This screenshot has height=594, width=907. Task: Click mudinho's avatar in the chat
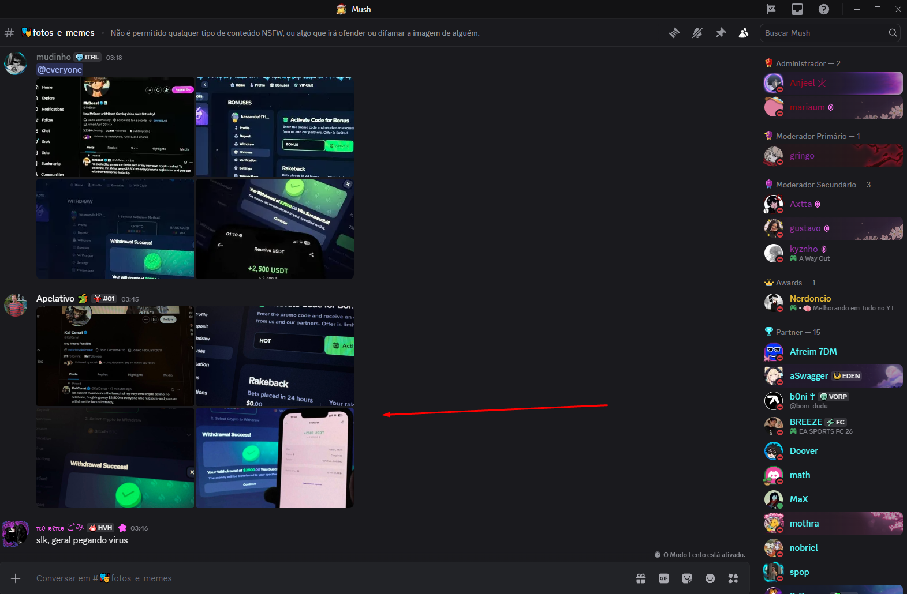point(16,63)
